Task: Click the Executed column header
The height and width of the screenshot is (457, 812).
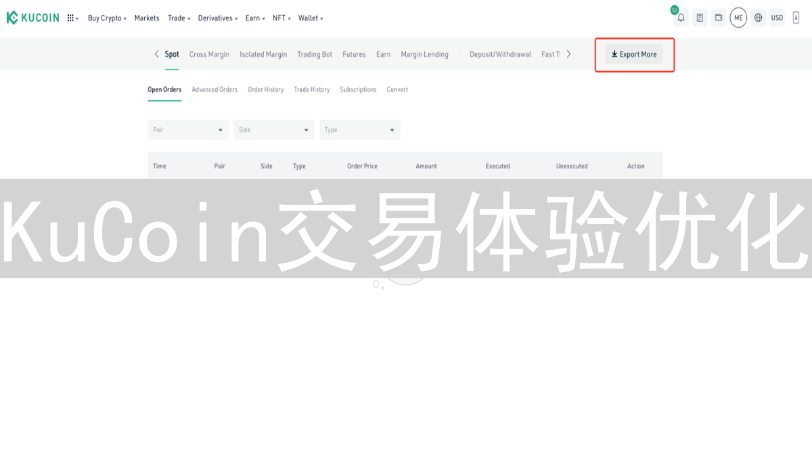Action: 498,166
